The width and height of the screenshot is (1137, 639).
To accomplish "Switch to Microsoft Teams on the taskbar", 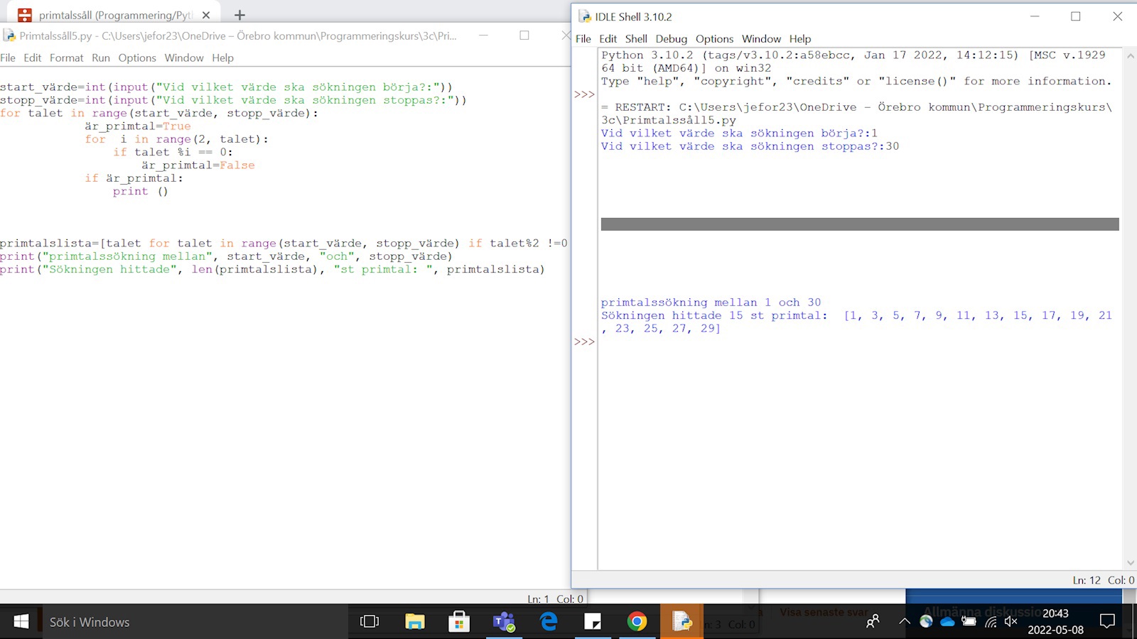I will 504,622.
